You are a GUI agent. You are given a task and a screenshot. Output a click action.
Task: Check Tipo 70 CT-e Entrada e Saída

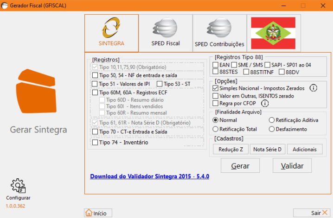(x=95, y=132)
